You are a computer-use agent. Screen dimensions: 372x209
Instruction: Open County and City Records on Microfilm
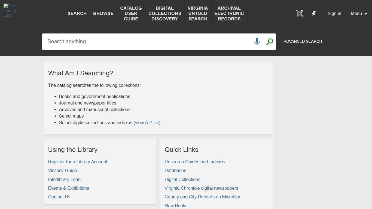(202, 197)
